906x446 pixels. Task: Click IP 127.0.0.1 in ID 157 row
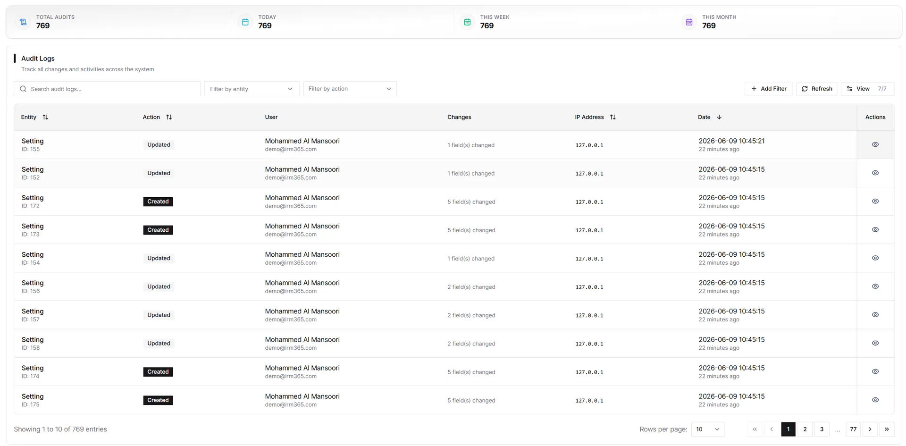[x=589, y=315]
